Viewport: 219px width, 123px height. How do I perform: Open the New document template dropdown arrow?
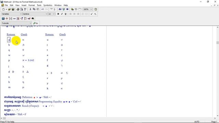6,9
